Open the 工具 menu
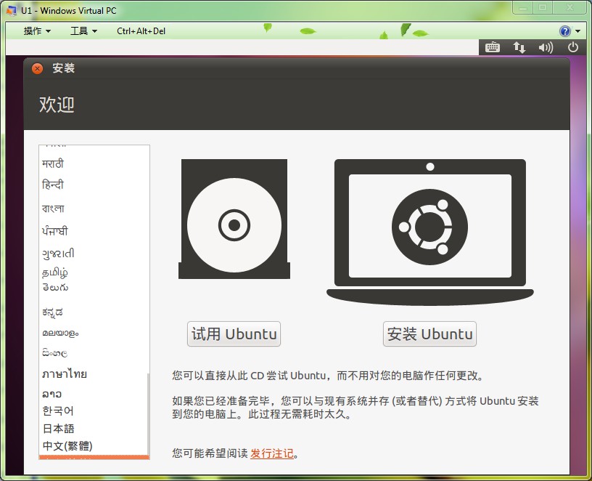The image size is (592, 481). pos(83,31)
